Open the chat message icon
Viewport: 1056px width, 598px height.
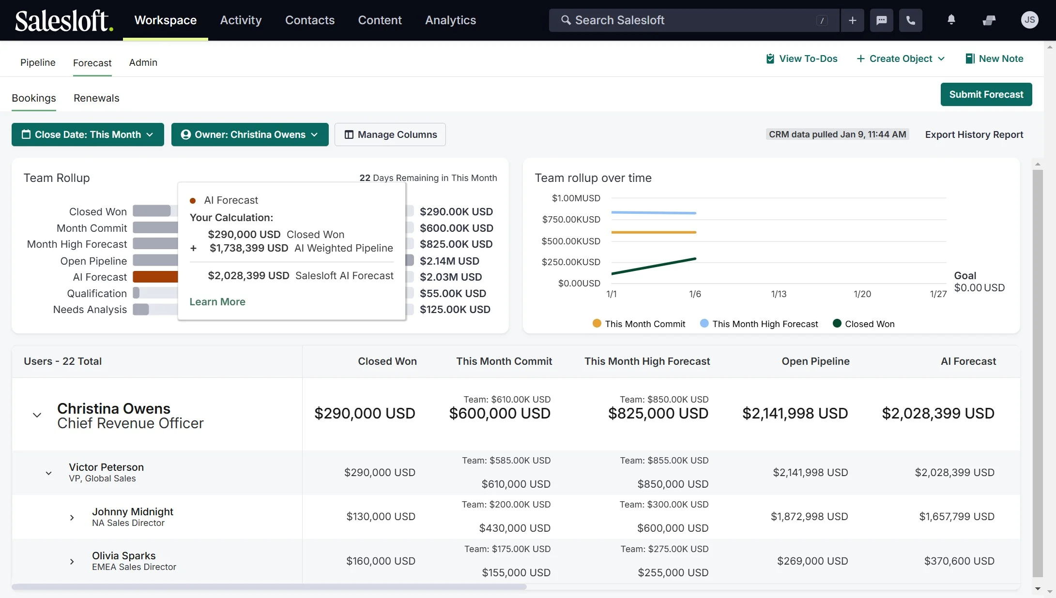(x=881, y=20)
